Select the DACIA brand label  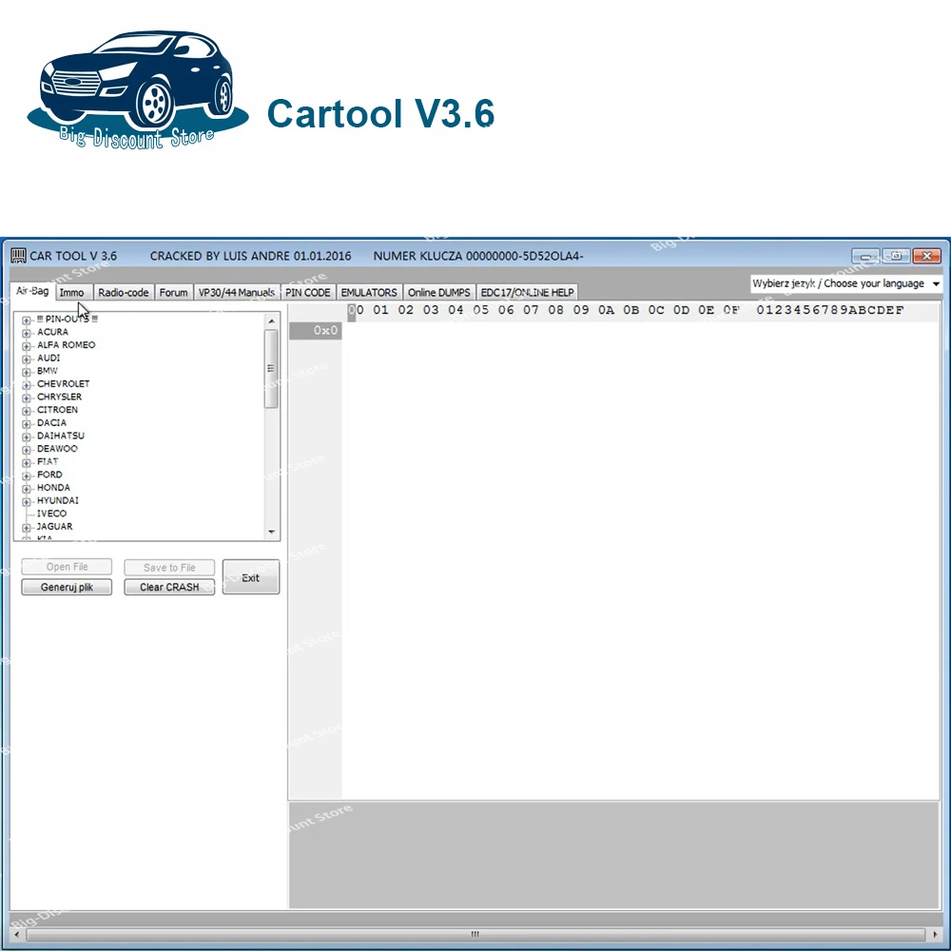coord(51,423)
